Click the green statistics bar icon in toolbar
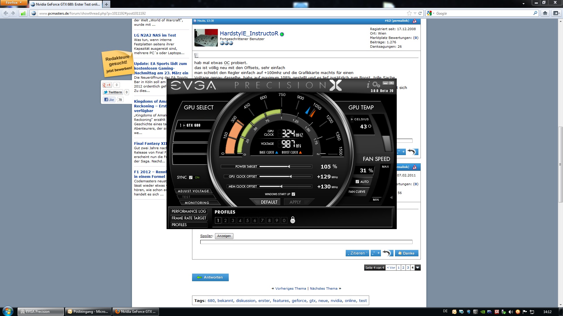 click(x=23, y=13)
